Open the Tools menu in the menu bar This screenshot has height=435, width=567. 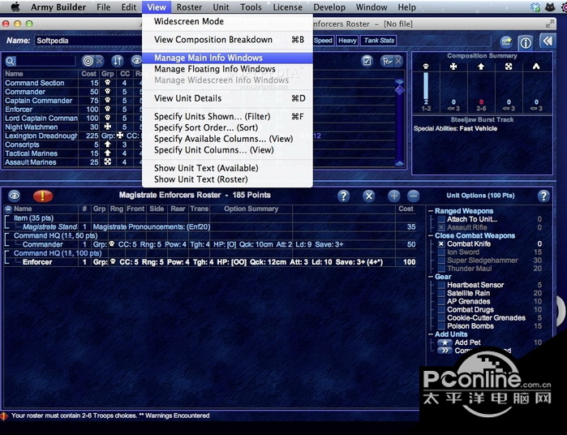(251, 7)
